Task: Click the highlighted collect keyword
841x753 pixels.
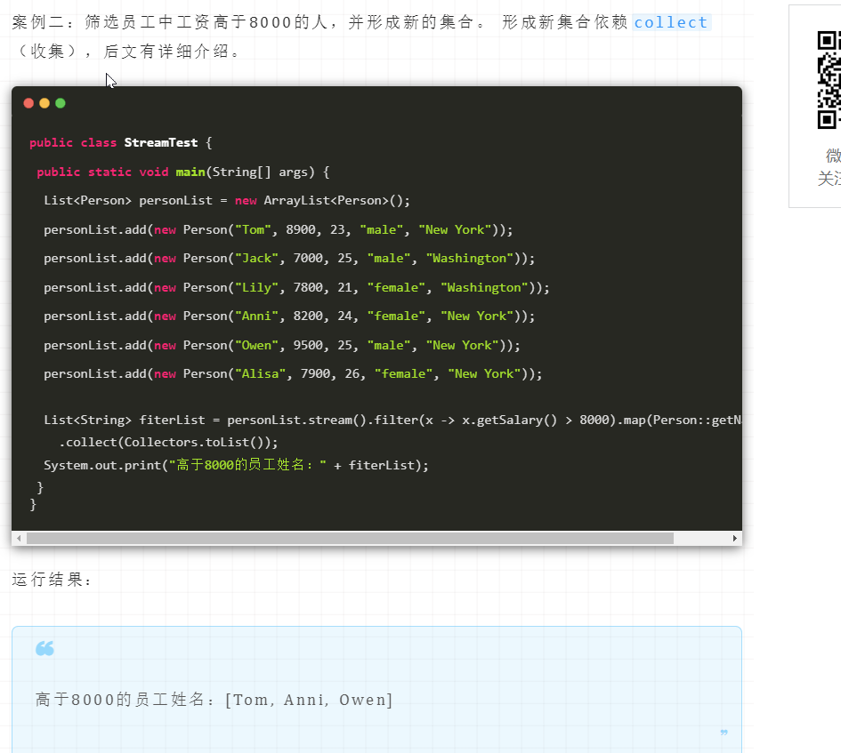Action: [x=671, y=22]
